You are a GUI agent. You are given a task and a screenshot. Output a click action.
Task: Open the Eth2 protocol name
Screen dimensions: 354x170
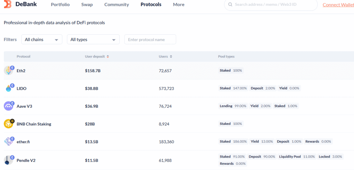click(21, 71)
